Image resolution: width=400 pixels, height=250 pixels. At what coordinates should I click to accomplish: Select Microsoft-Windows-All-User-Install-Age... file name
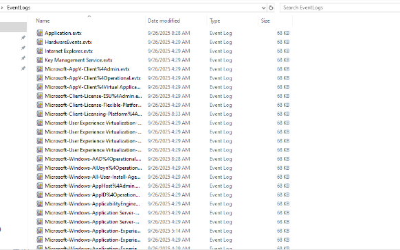[x=93, y=177]
